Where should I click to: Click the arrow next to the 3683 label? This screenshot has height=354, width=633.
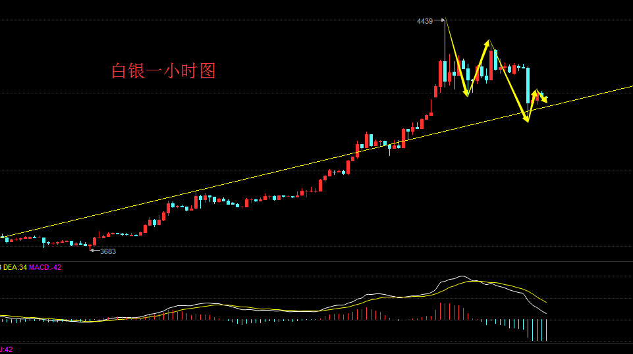point(94,251)
